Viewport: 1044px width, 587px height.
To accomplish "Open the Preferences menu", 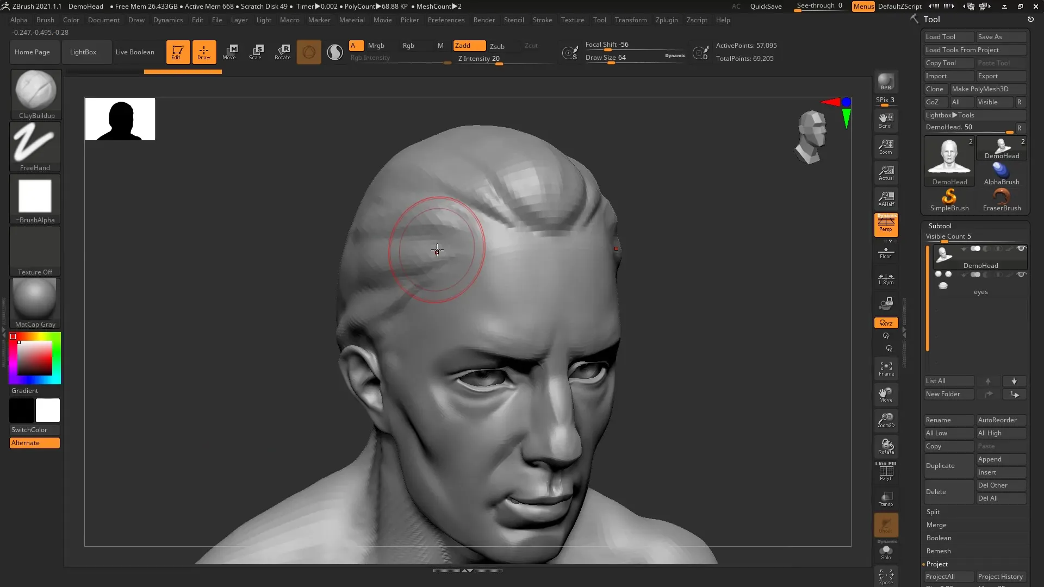I will pyautogui.click(x=446, y=20).
